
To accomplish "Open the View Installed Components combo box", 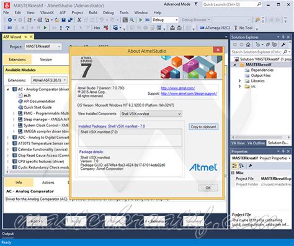I will [x=151, y=114].
